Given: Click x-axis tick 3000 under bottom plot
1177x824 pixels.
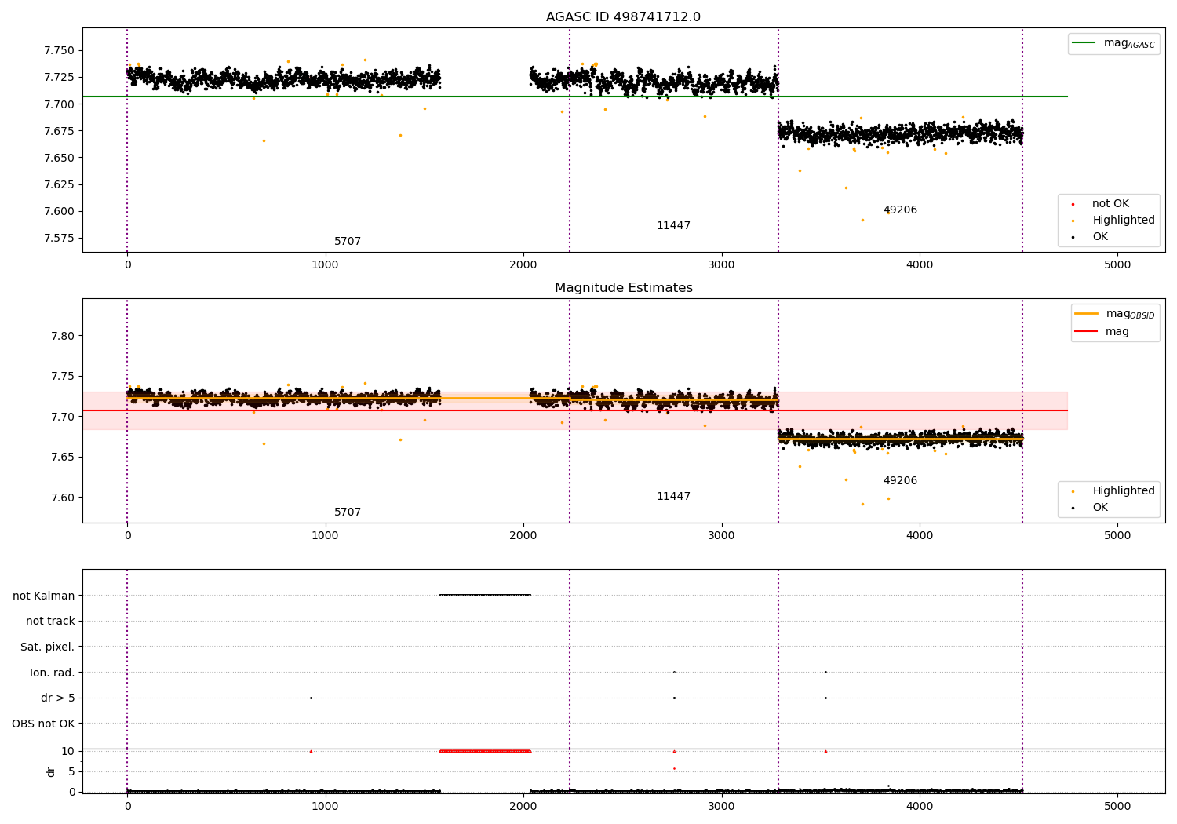Looking at the screenshot, I should pyautogui.click(x=721, y=806).
